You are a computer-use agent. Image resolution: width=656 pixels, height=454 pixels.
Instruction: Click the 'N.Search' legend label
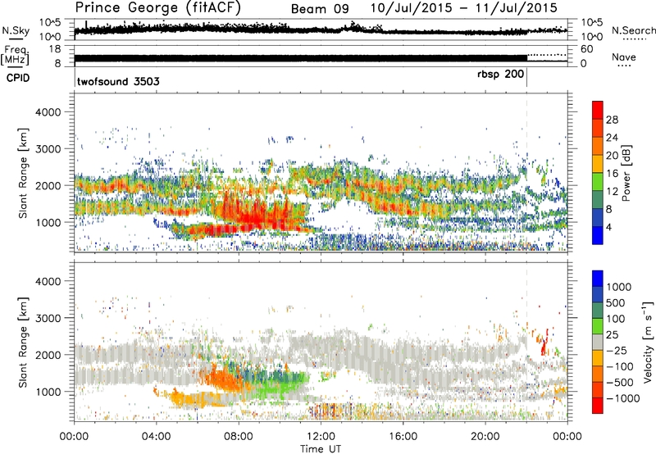point(634,30)
